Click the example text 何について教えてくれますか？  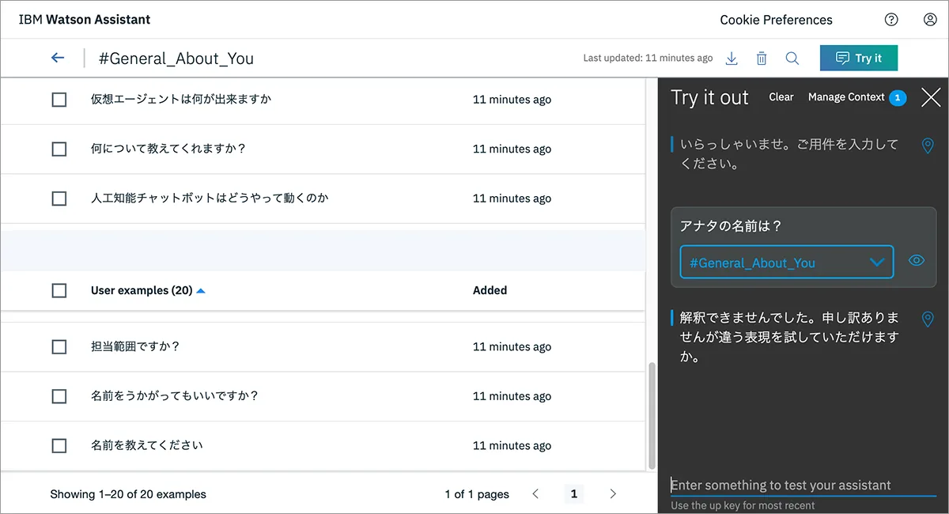[168, 149]
